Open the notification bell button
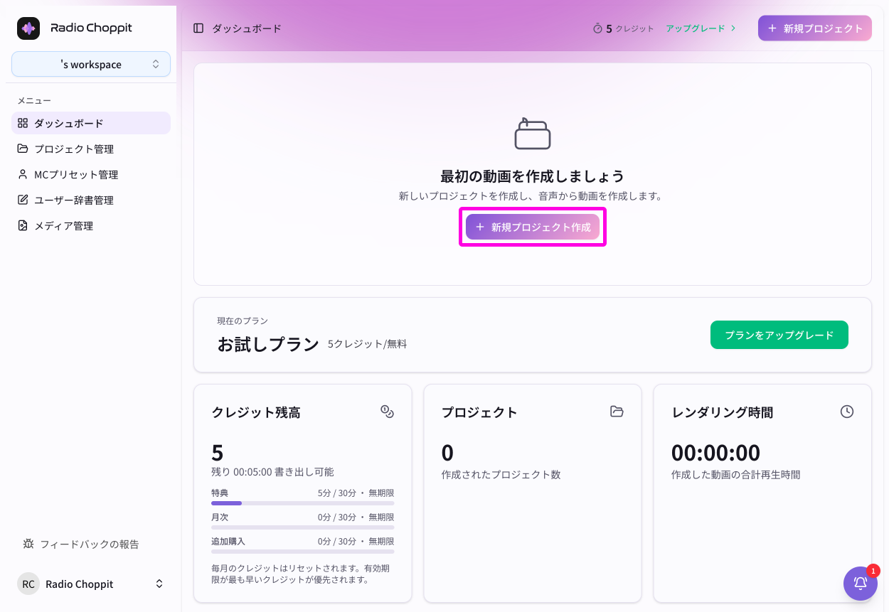The image size is (889, 612). tap(861, 584)
